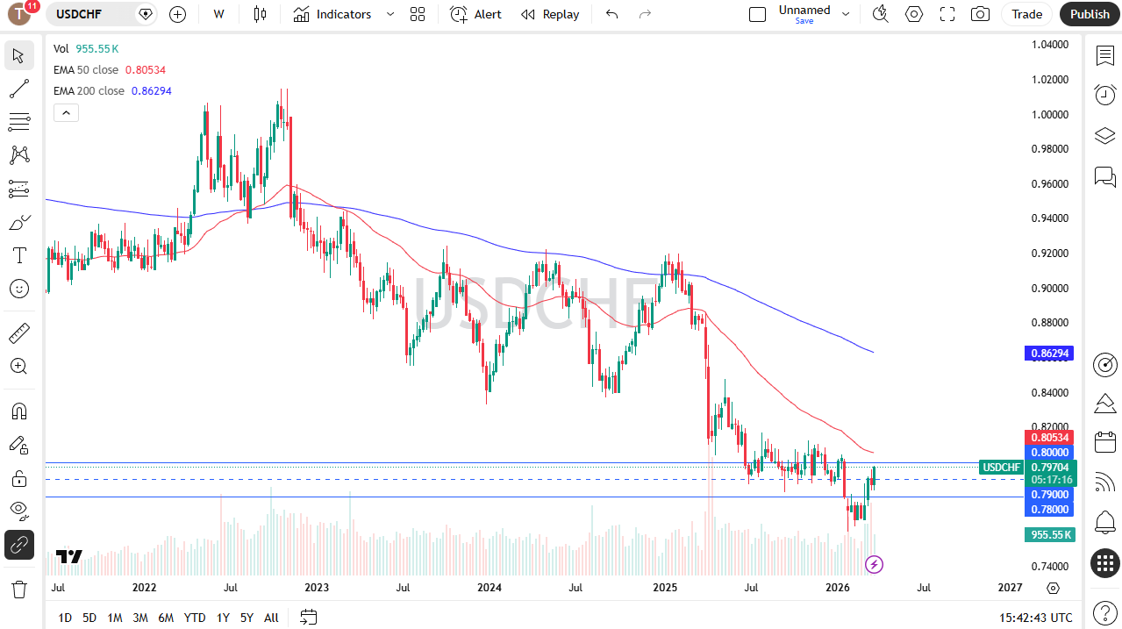
Task: Toggle magnet snapping mode
Action: click(19, 411)
